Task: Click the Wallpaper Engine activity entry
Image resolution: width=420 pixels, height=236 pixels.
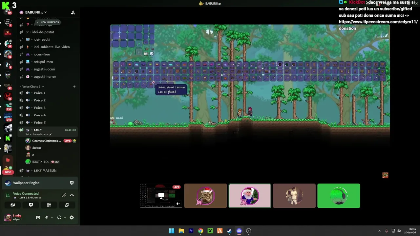Action: (x=39, y=183)
